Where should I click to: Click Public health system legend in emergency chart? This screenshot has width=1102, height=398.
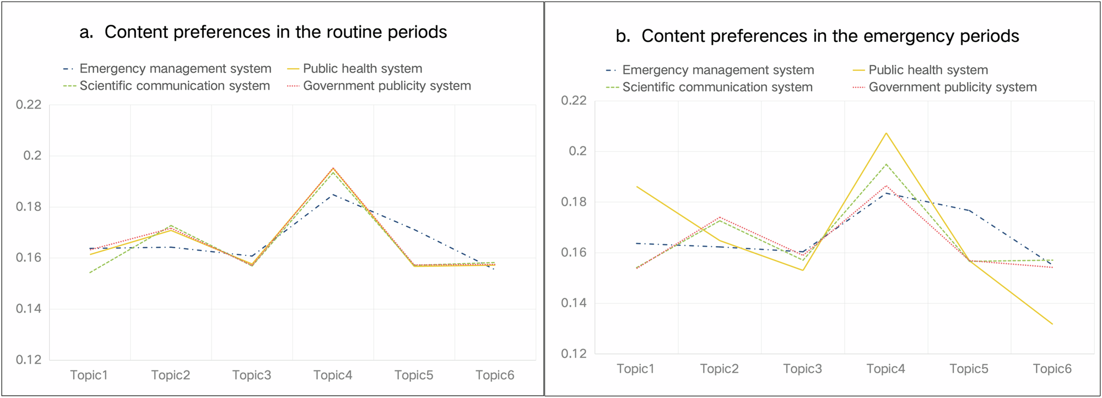pos(928,70)
